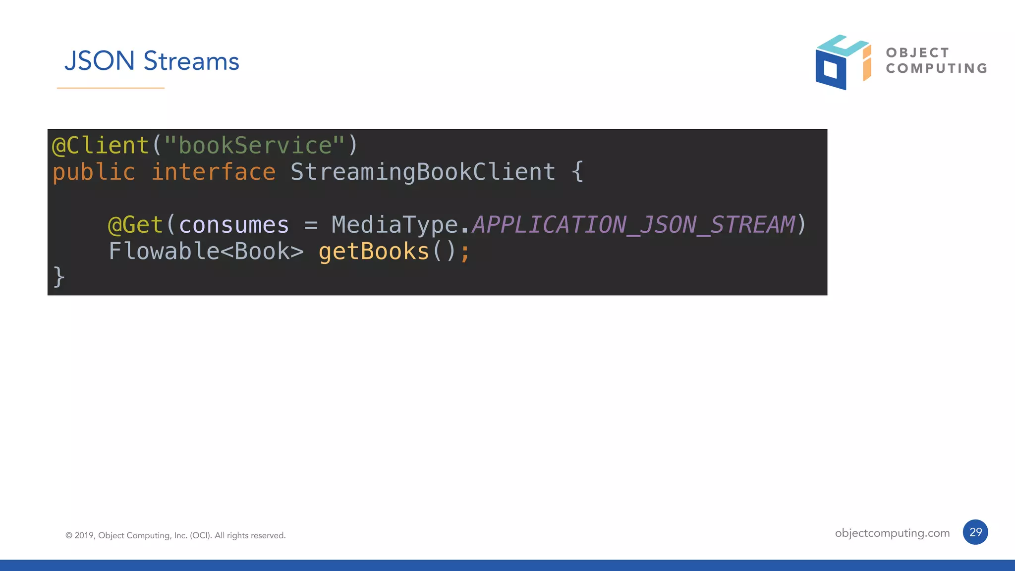Click the closing curly brace of the interface
1015x571 pixels.
[59, 277]
